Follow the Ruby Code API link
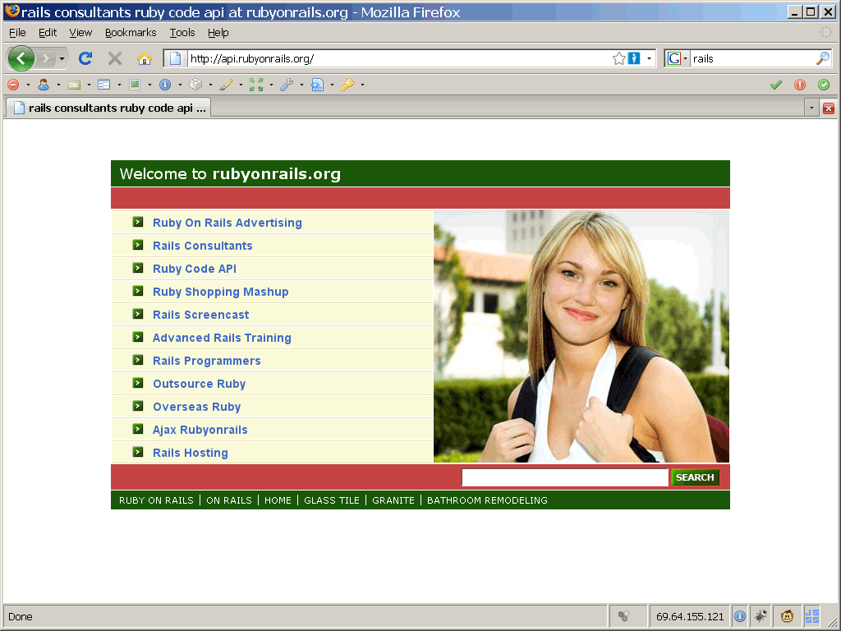 [x=194, y=269]
